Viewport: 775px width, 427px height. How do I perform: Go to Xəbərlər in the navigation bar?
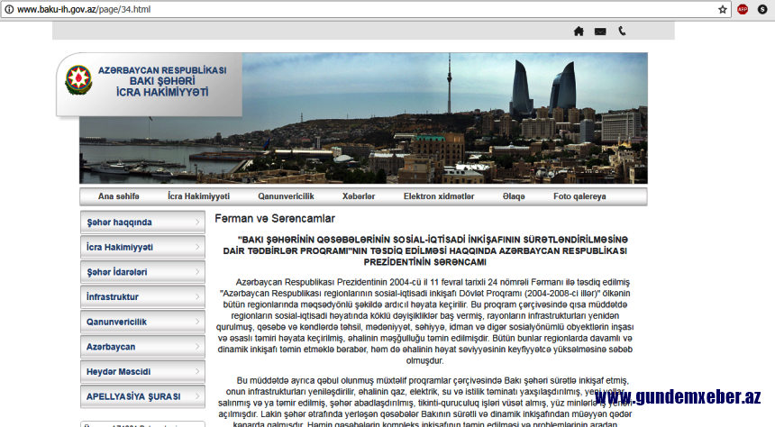pos(359,196)
